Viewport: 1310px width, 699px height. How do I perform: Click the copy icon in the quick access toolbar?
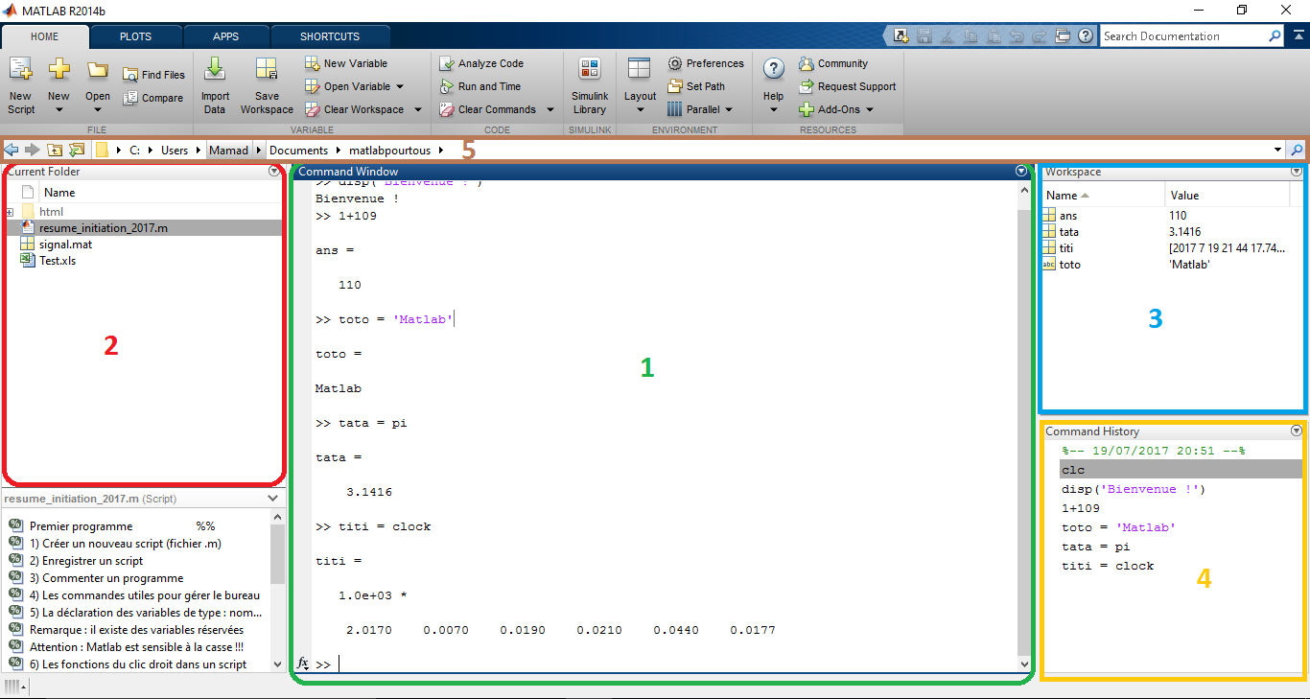[971, 35]
